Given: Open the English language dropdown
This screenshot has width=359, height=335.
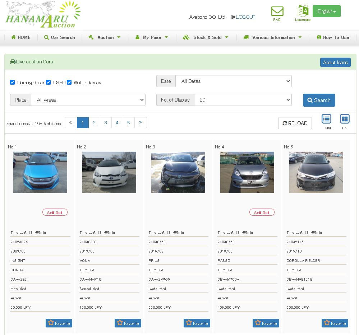Looking at the screenshot, I should click(x=327, y=11).
